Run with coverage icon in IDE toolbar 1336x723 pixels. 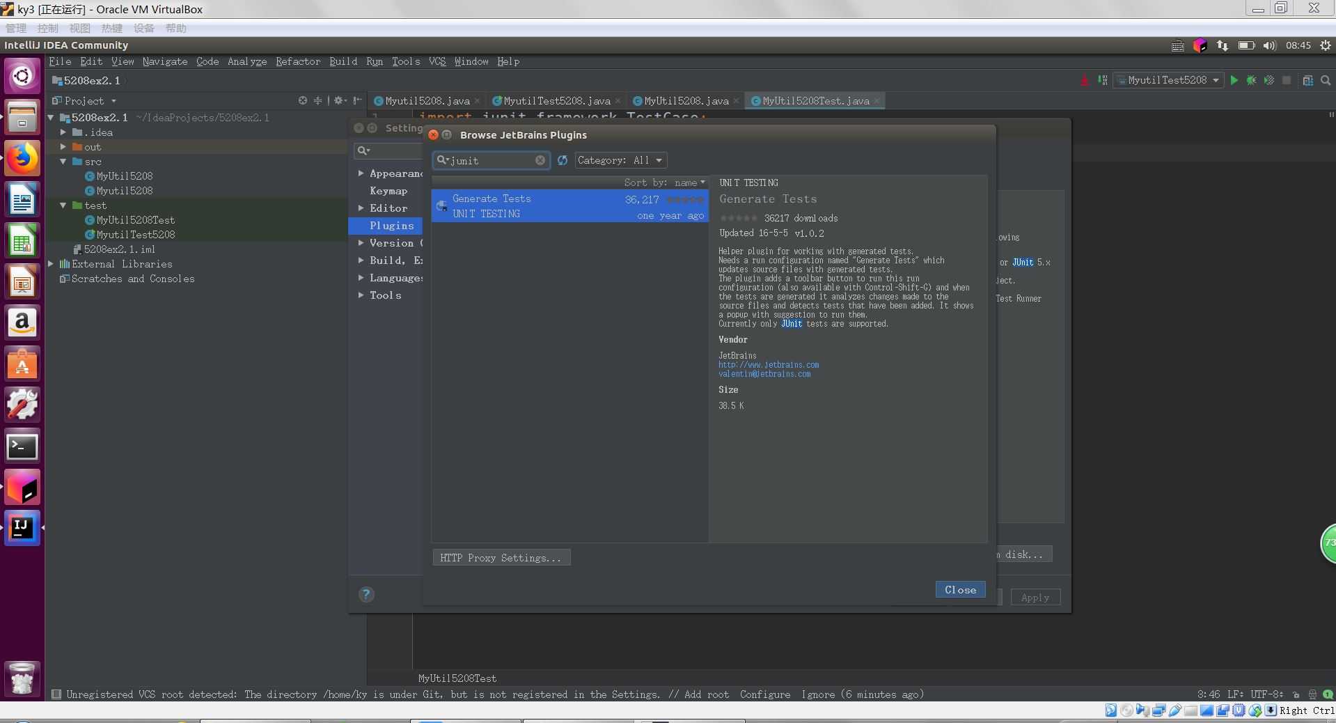point(1269,80)
